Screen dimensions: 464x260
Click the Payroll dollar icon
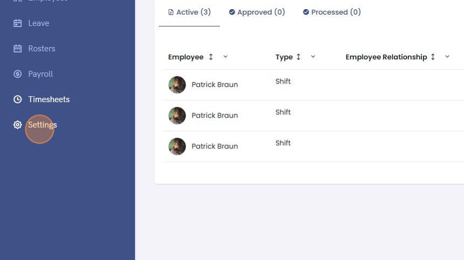tap(18, 74)
